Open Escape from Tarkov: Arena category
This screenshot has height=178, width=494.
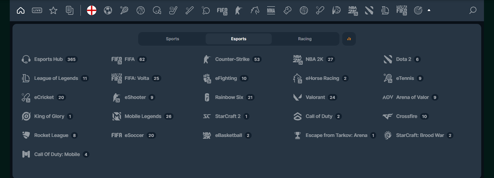(x=335, y=135)
